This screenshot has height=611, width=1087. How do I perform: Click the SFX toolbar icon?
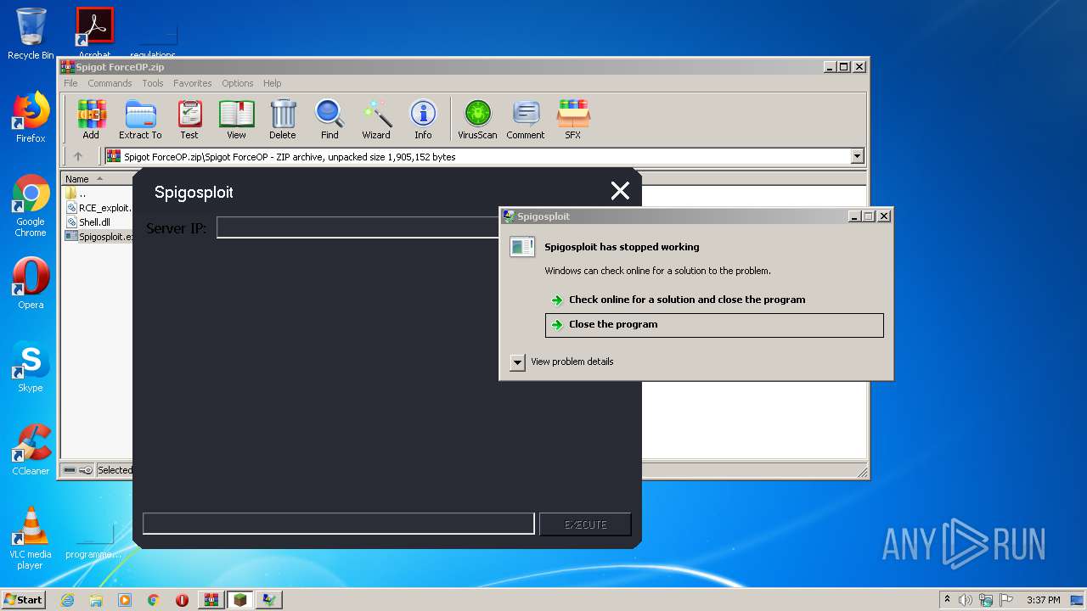coord(573,119)
